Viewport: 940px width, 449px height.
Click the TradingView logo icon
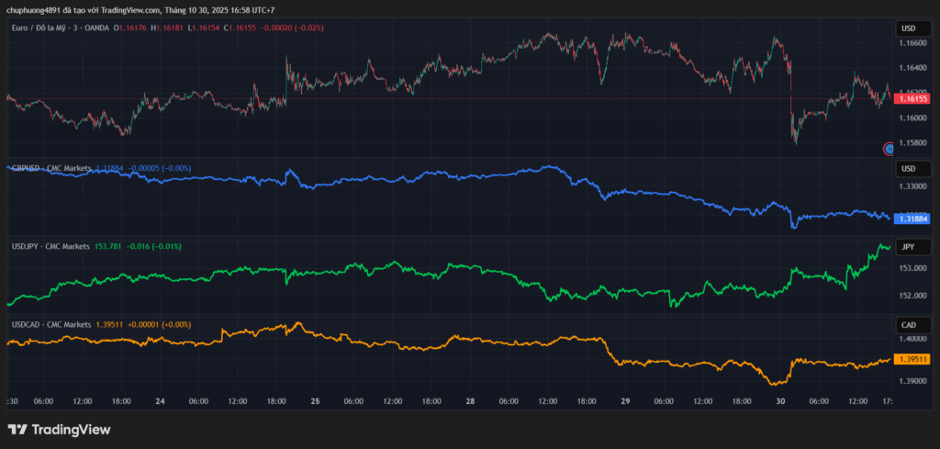[x=17, y=430]
